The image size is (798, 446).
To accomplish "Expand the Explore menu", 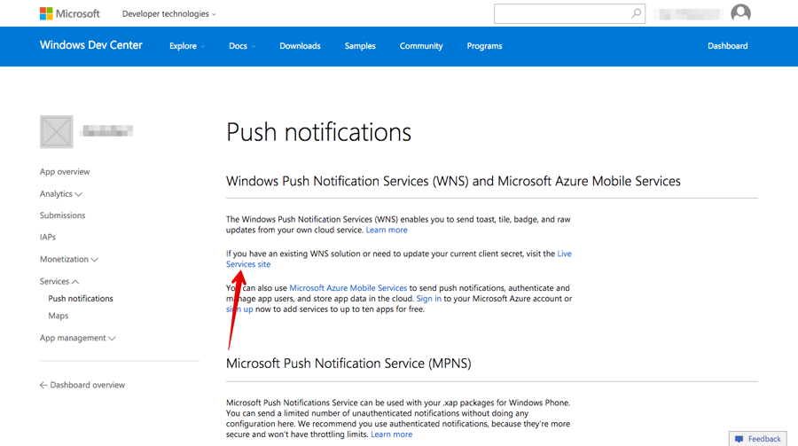I will pyautogui.click(x=186, y=46).
